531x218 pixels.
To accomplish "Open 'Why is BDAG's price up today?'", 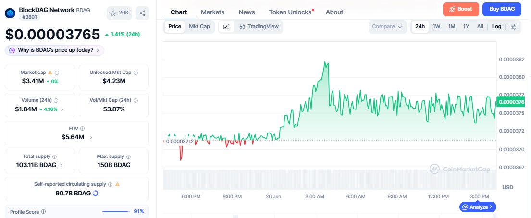I will [x=54, y=50].
